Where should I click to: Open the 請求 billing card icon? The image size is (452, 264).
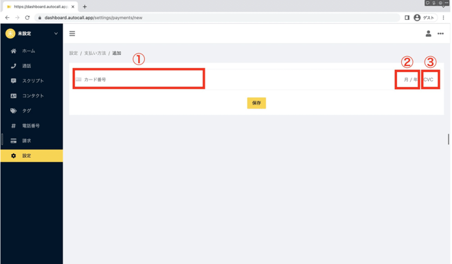coord(13,141)
